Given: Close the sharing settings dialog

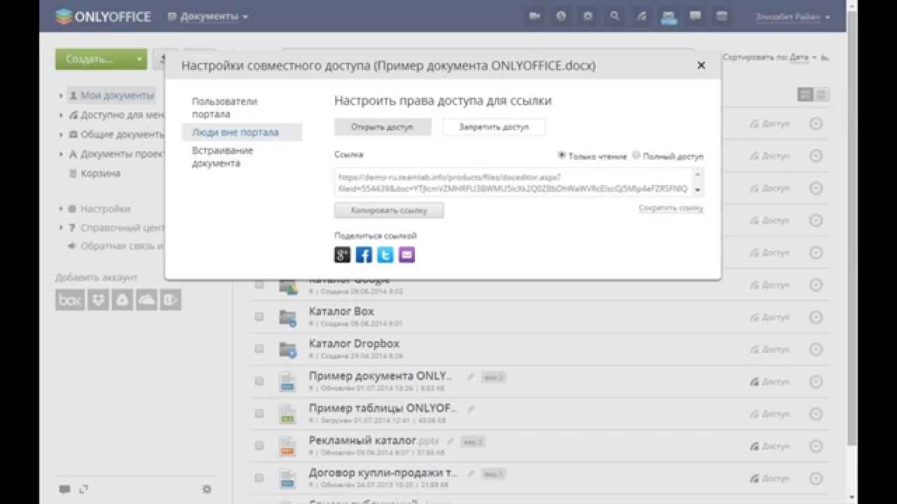Looking at the screenshot, I should click(701, 65).
